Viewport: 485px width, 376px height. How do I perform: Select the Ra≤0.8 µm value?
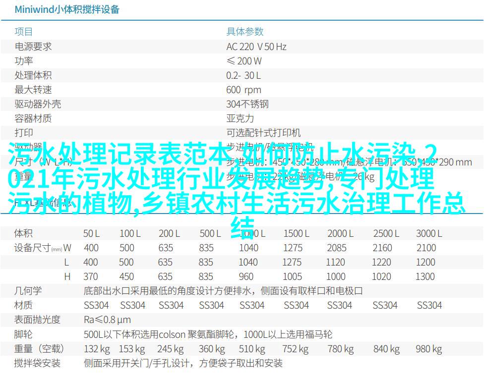pos(107,320)
